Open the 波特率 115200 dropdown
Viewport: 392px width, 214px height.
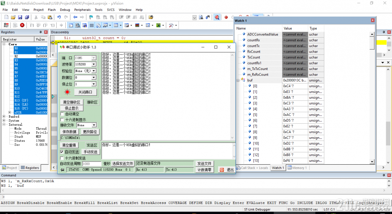click(x=94, y=64)
